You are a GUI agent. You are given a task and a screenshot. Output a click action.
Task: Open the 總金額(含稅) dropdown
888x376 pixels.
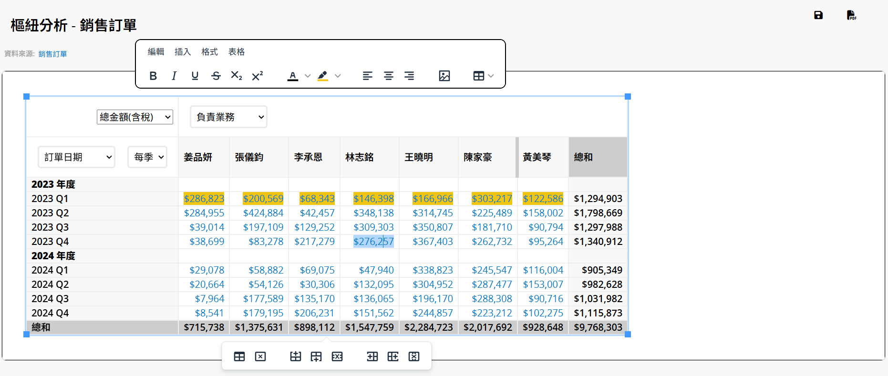[x=134, y=117]
